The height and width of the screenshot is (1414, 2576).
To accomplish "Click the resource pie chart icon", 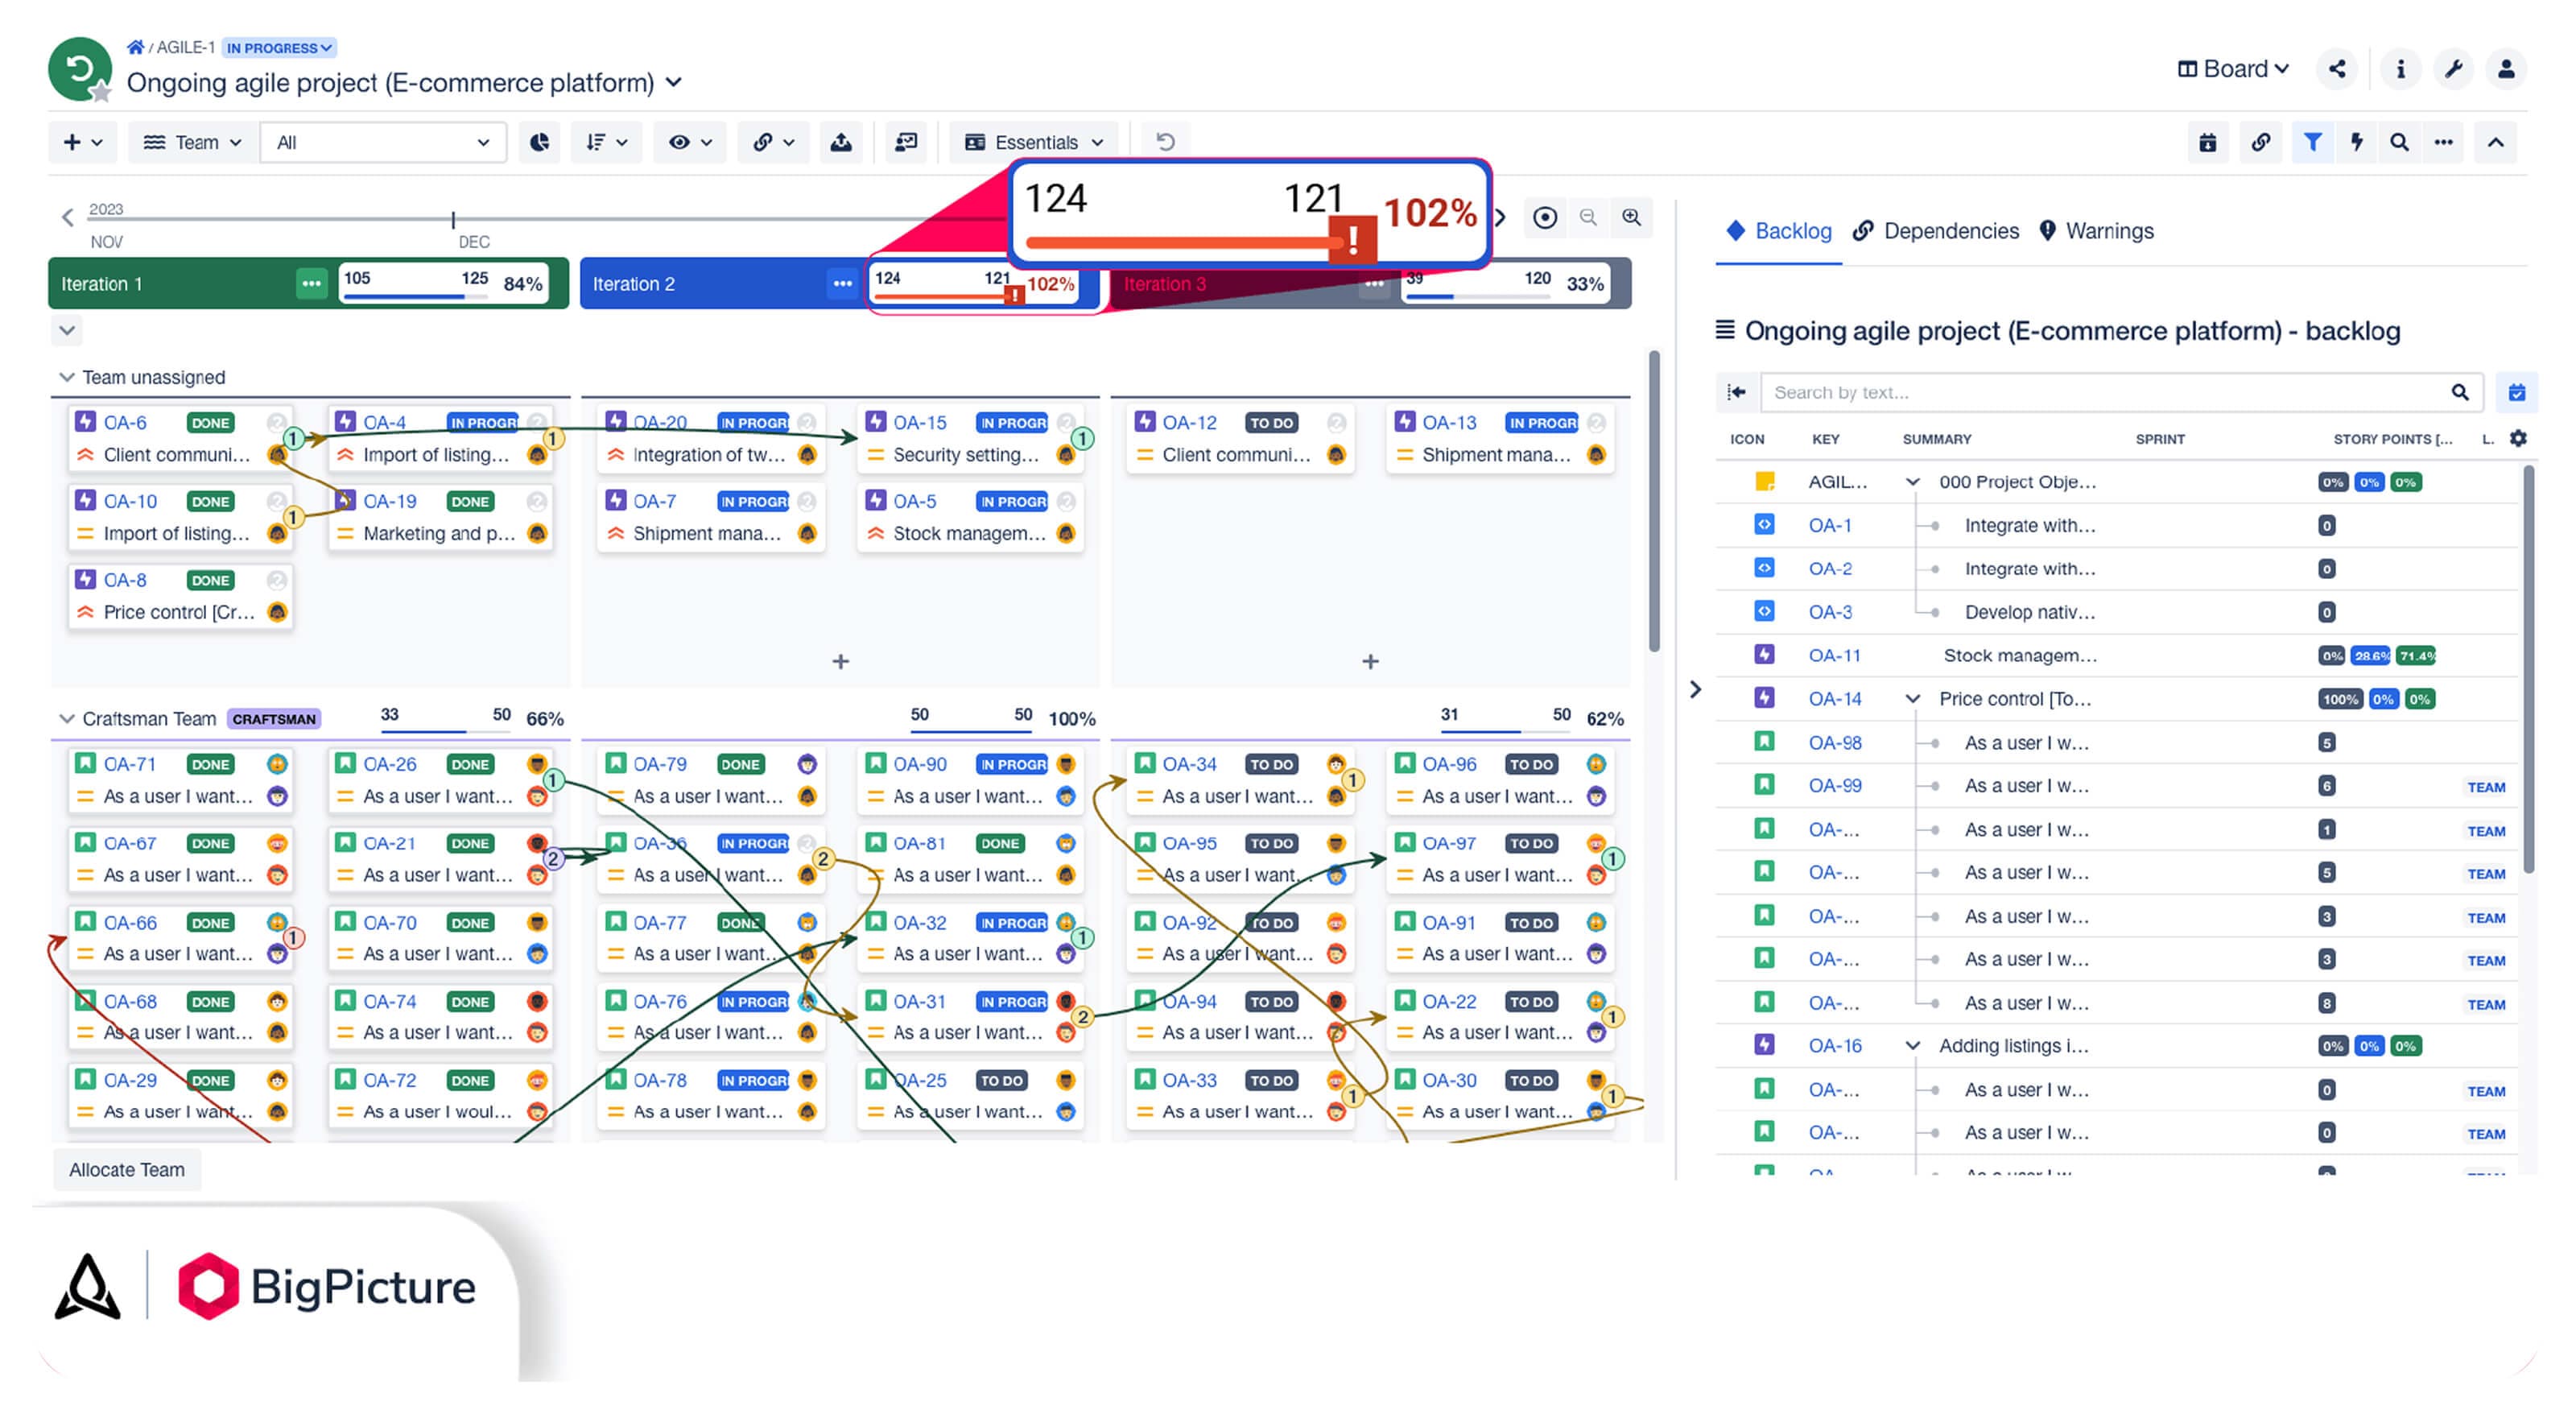I will pos(539,142).
